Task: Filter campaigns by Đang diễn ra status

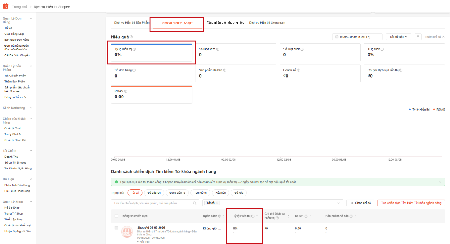Action: pos(177,193)
